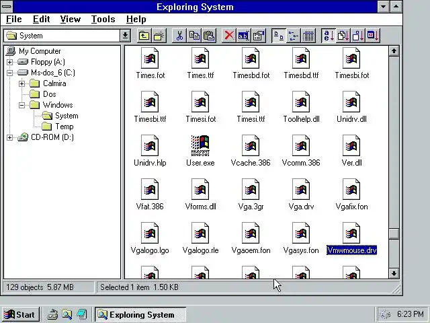
Task: Select the Unidrv.hlp file icon
Action: click(x=150, y=145)
